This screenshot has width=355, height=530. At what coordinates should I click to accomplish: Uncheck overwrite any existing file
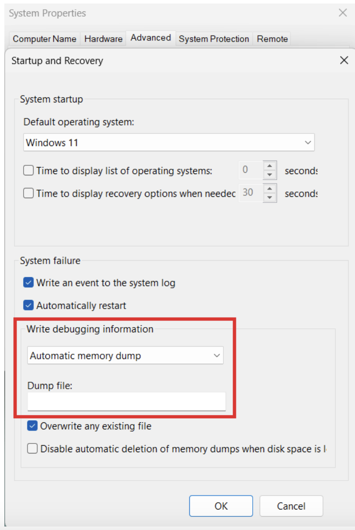tap(31, 426)
